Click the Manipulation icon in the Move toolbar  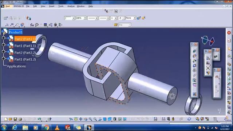click(208, 58)
